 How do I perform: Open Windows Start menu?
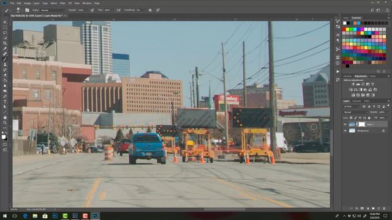4,216
